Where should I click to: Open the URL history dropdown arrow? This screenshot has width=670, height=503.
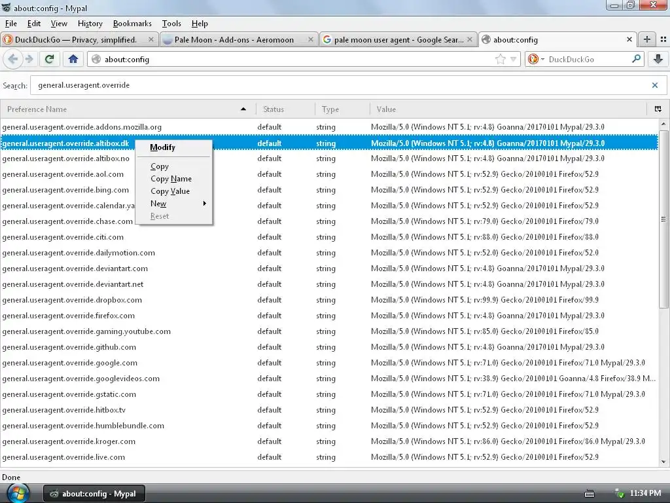(513, 59)
